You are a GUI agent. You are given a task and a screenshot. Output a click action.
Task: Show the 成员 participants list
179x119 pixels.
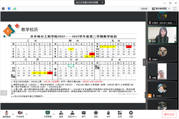point(72,114)
